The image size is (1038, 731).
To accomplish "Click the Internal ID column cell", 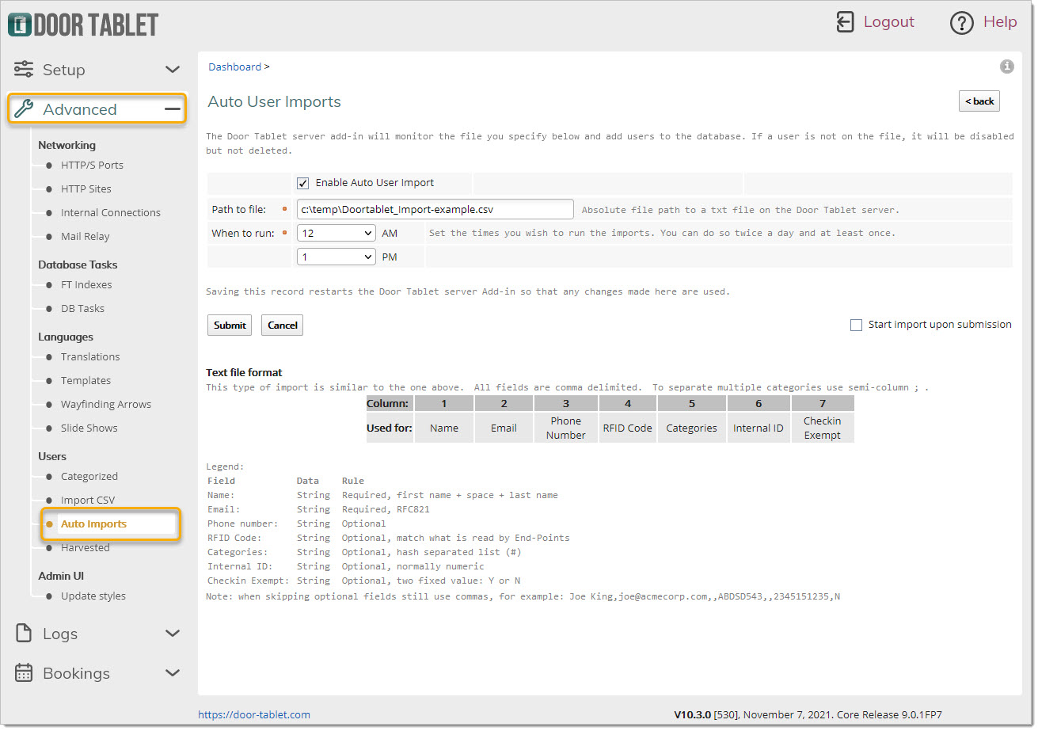I will click(x=759, y=428).
